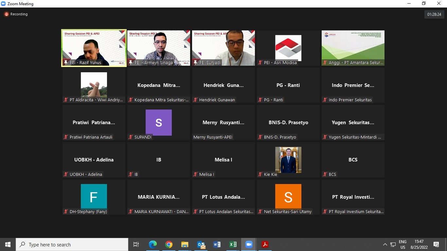Screen dimensions: 447x251
Task: Launch Google Chrome from the taskbar
Action: click(169, 244)
